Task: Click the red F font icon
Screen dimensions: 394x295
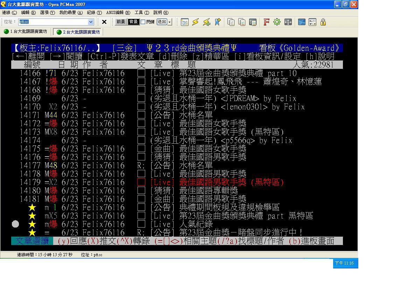Action: tap(266, 22)
